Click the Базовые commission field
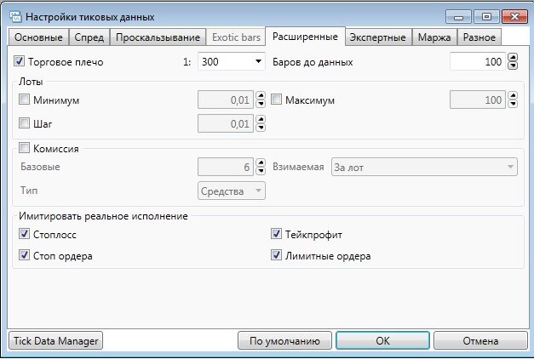The width and height of the screenshot is (534, 359). point(226,167)
